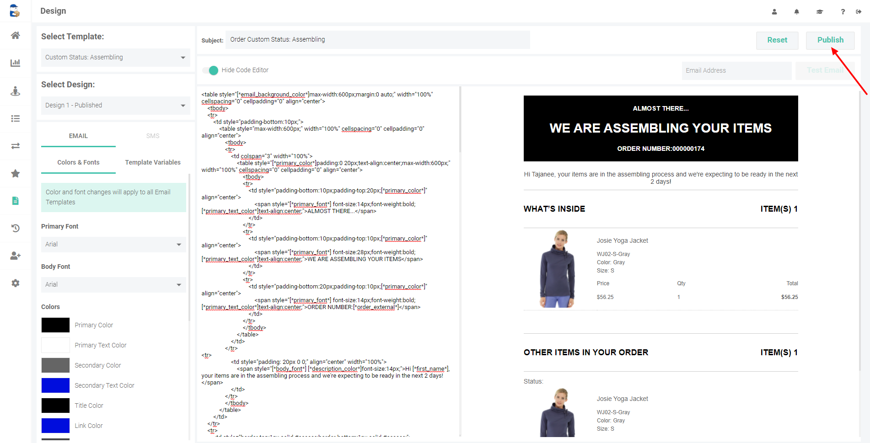870x443 pixels.
Task: Click the left settings panel scrollbar
Action: point(189,247)
